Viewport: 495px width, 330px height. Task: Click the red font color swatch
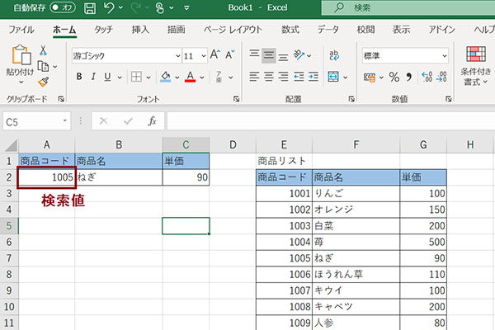pos(190,77)
